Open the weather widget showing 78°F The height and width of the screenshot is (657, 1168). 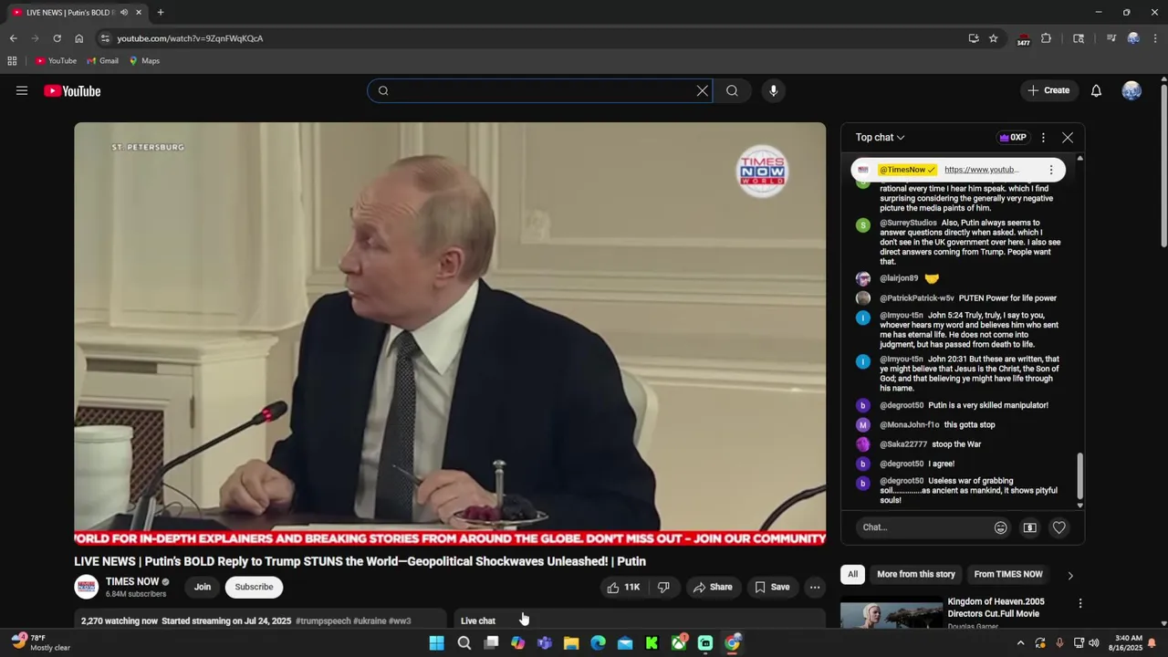coord(40,642)
